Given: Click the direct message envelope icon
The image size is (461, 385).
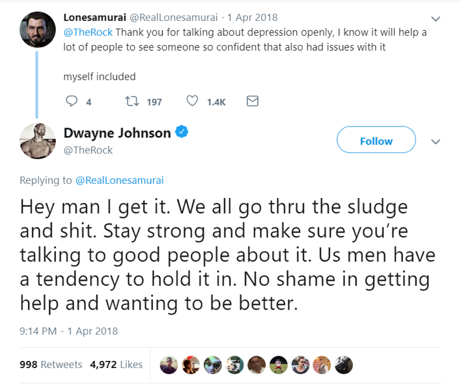Looking at the screenshot, I should pos(253,102).
